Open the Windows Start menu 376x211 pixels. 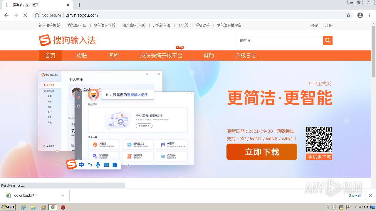click(x=8, y=207)
